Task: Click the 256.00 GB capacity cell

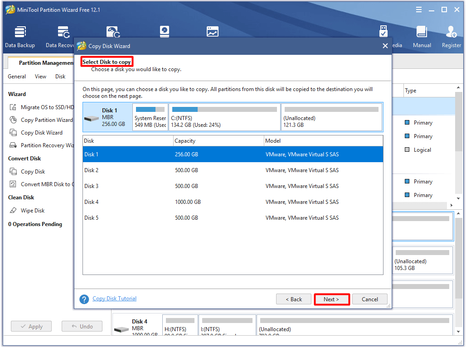Action: click(186, 154)
